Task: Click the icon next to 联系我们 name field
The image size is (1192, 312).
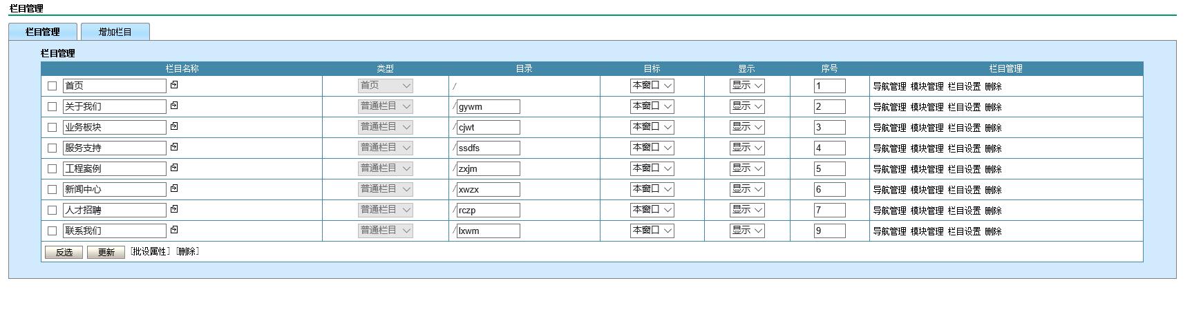Action: (x=174, y=230)
